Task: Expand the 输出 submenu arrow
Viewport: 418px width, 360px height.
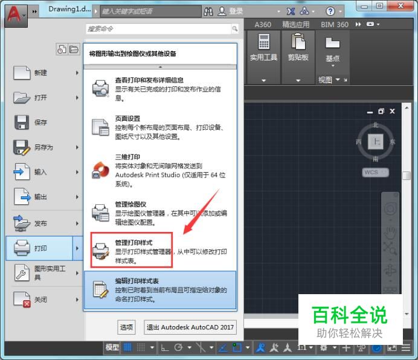Action: 77,197
